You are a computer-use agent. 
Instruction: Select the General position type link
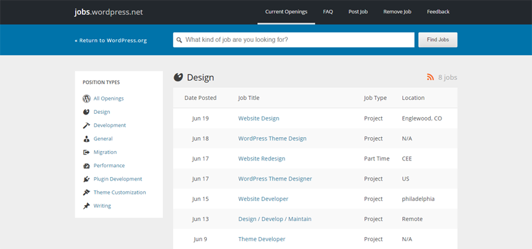click(103, 138)
